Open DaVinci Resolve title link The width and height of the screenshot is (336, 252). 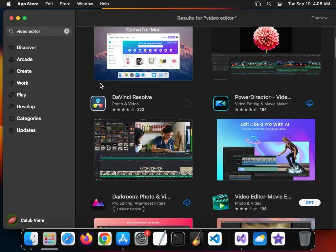click(132, 97)
